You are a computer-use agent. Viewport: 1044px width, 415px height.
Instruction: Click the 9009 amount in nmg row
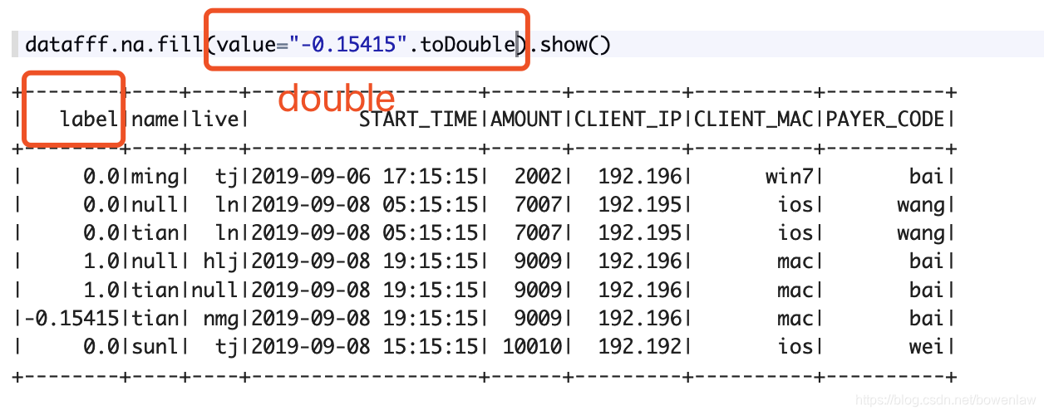point(539,318)
